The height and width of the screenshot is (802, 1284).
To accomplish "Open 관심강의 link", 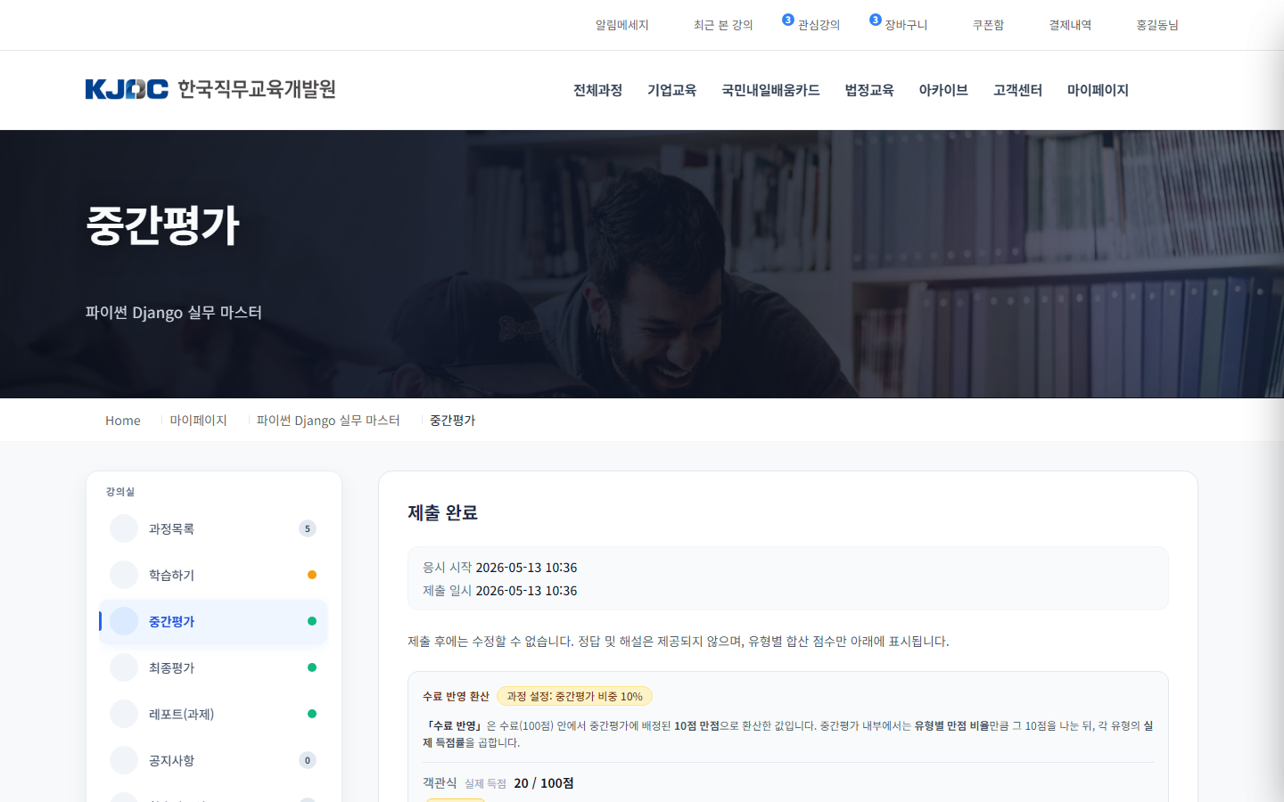I will [x=819, y=25].
